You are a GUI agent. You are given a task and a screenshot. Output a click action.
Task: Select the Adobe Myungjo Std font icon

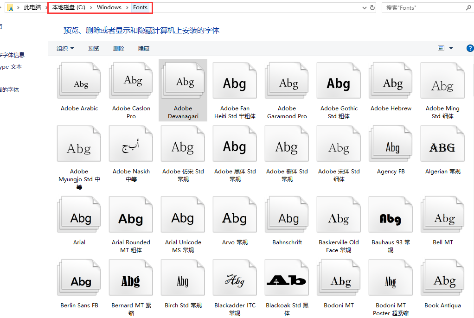pos(79,144)
